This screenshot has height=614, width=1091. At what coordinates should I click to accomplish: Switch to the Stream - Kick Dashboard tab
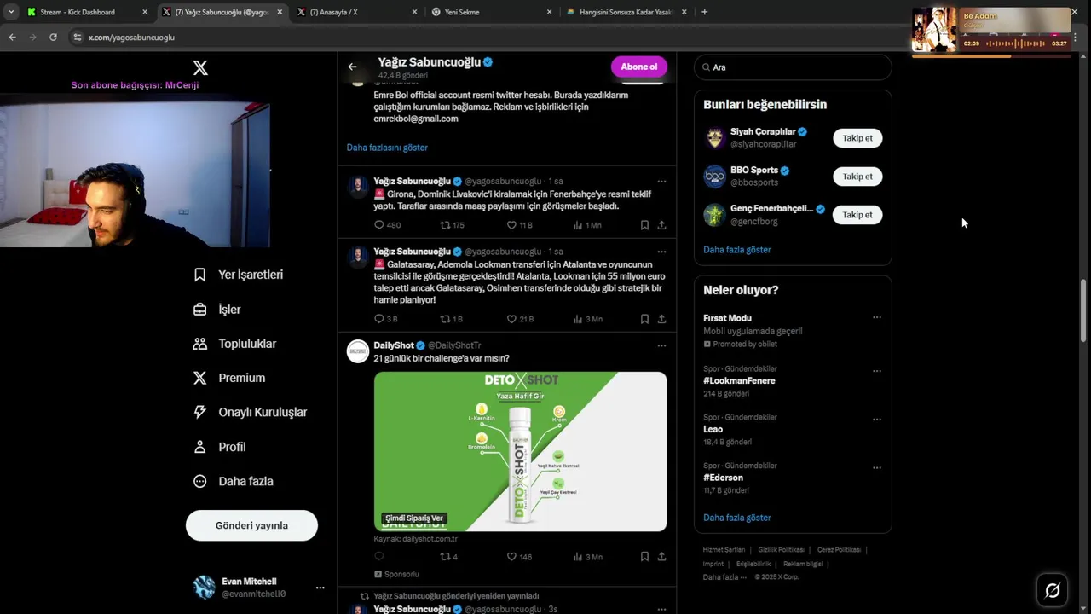pos(85,12)
